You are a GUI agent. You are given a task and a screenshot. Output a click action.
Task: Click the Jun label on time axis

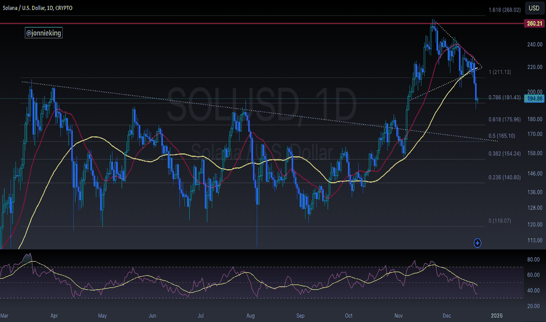[152, 316]
